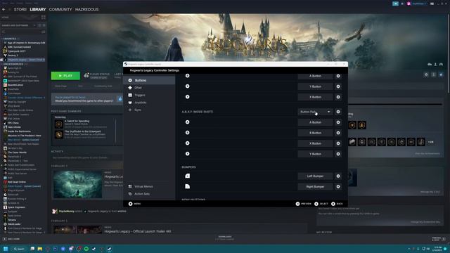Open the library advanced filter icon
Image resolution: width=450 pixels, height=253 pixels.
[44, 32]
